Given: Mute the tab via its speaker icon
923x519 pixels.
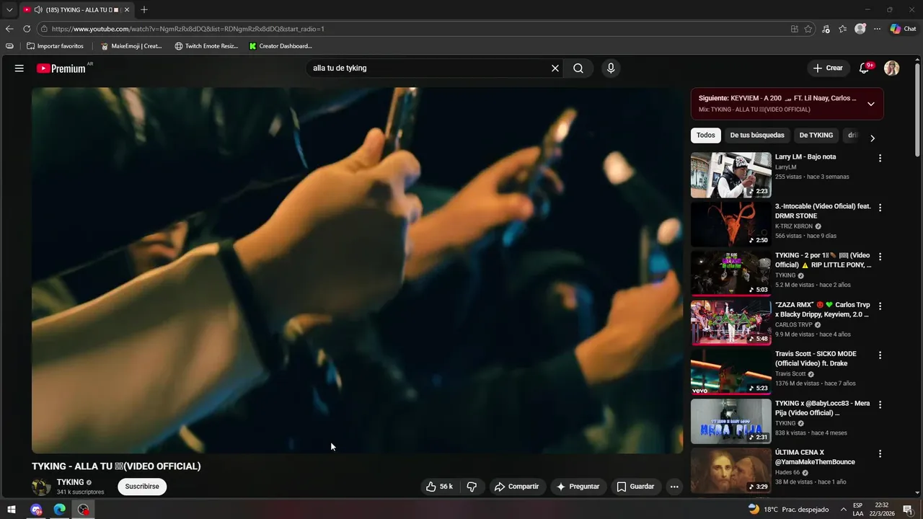Looking at the screenshot, I should [x=37, y=10].
